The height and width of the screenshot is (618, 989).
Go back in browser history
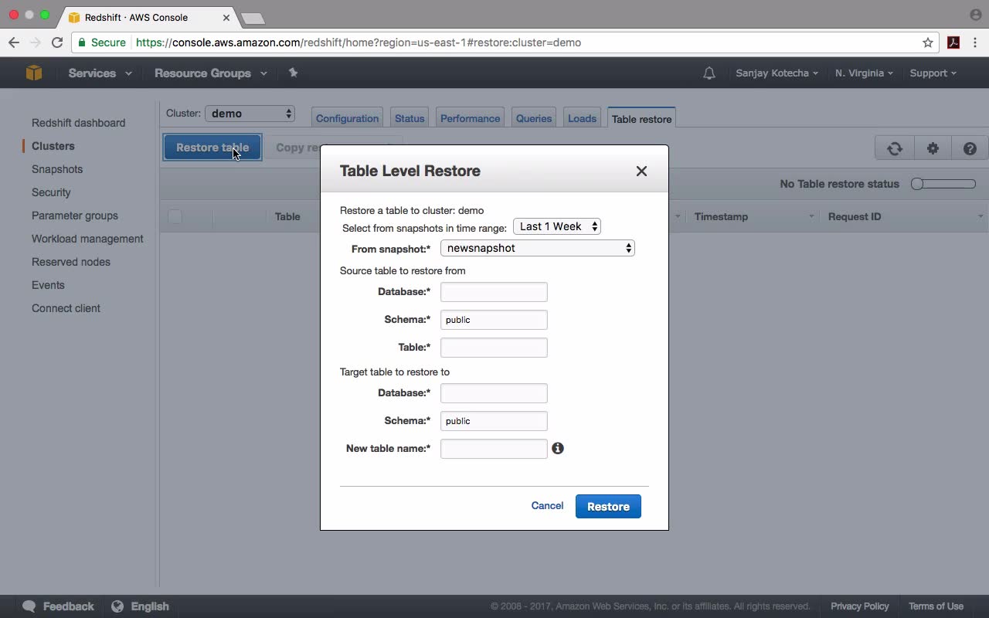click(x=14, y=42)
